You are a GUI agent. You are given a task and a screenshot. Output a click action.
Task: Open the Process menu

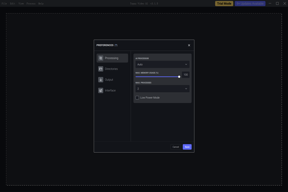31,3
